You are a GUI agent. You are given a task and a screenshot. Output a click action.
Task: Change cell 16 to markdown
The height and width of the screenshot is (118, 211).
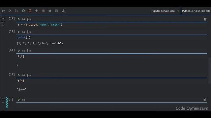[23, 75]
